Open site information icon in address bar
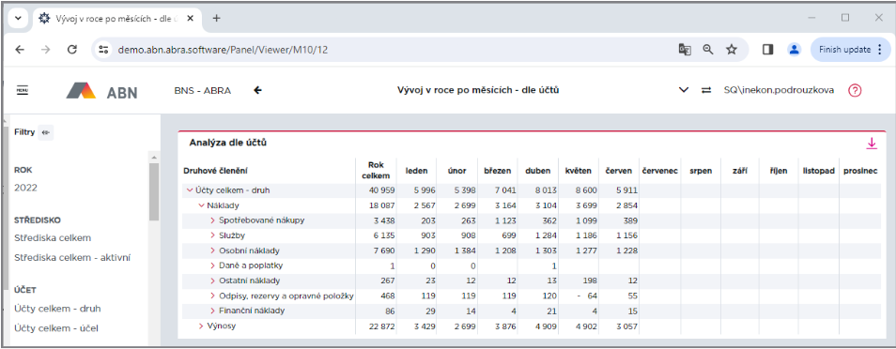The height and width of the screenshot is (349, 896). pos(103,50)
